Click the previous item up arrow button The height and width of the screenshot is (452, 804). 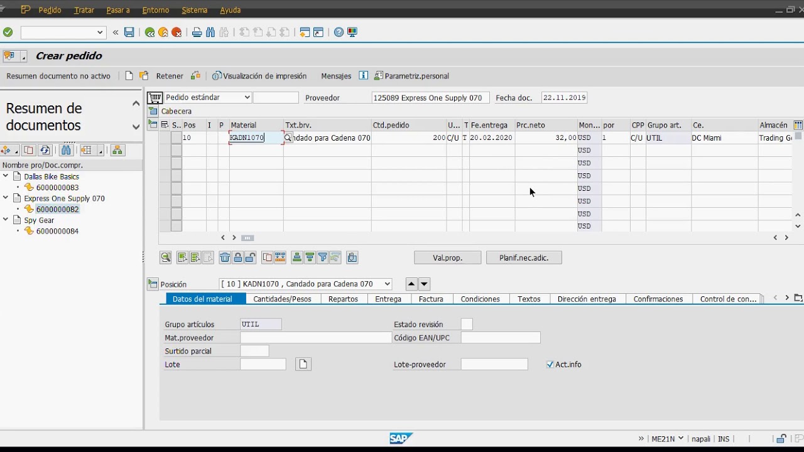click(x=411, y=284)
